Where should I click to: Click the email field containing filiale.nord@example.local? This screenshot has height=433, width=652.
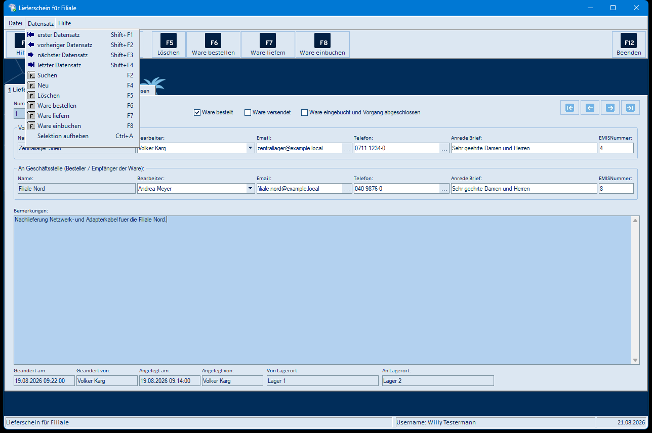(x=299, y=189)
